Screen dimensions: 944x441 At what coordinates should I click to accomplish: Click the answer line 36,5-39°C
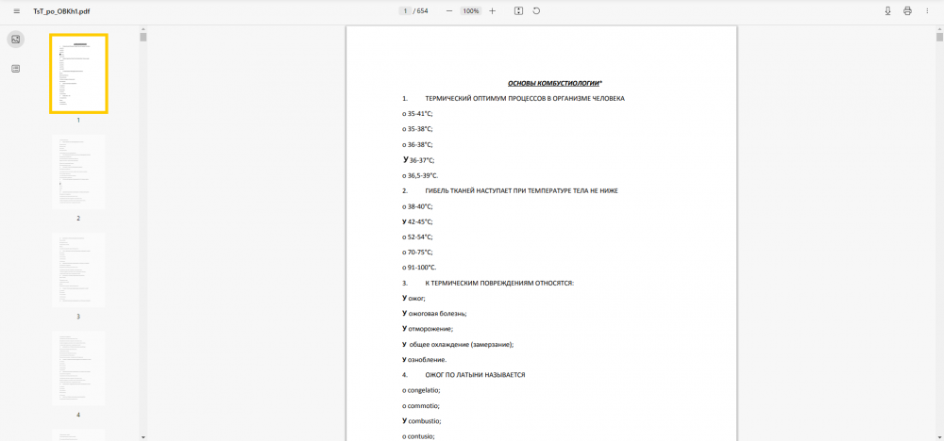pyautogui.click(x=420, y=175)
